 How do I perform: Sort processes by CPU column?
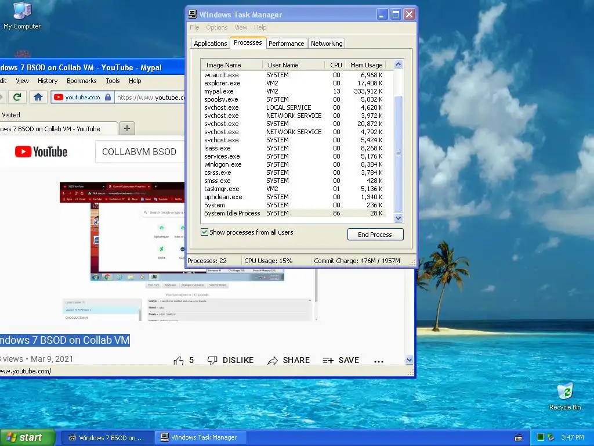coord(335,65)
